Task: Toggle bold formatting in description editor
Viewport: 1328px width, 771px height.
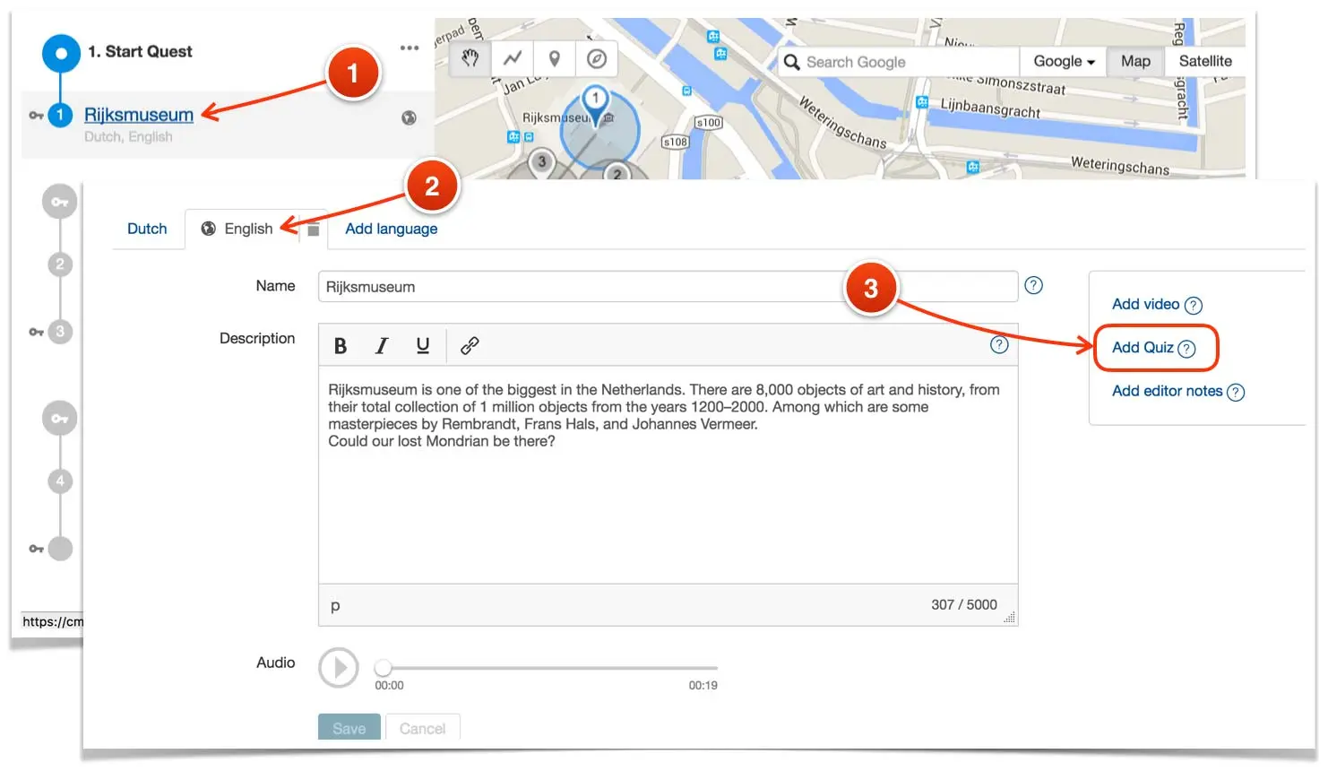Action: (341, 346)
